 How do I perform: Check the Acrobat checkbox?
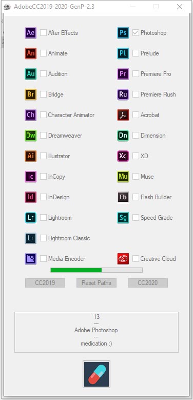point(136,115)
